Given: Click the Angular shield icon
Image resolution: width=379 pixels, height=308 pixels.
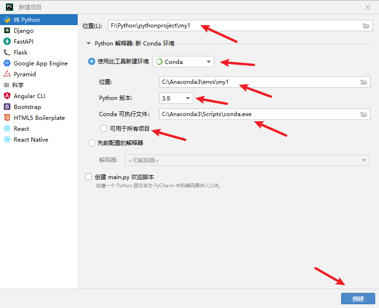Looking at the screenshot, I should point(7,96).
